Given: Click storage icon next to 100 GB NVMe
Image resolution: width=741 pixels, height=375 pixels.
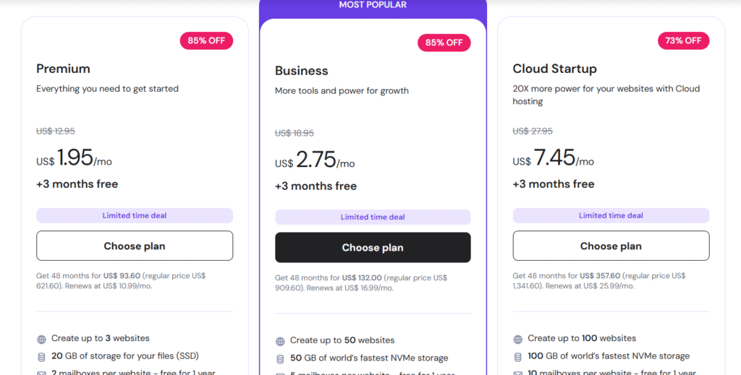Looking at the screenshot, I should coord(517,356).
